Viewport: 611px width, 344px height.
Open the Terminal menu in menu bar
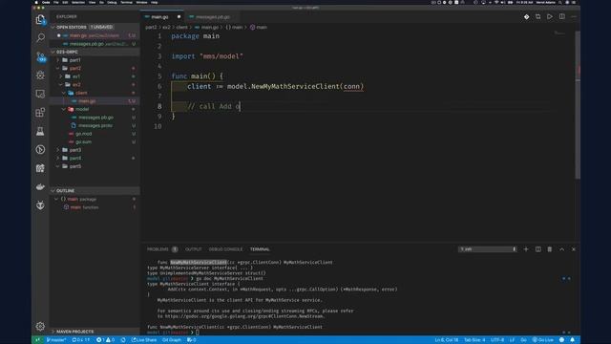[126, 2]
